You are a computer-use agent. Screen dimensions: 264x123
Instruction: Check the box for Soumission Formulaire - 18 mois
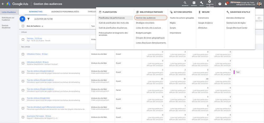(x=23, y=117)
